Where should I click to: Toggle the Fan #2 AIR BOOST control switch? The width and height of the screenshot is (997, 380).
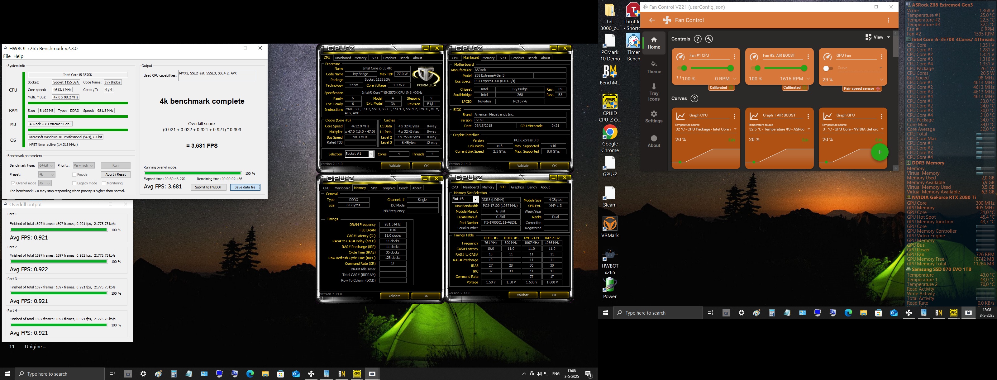(755, 69)
